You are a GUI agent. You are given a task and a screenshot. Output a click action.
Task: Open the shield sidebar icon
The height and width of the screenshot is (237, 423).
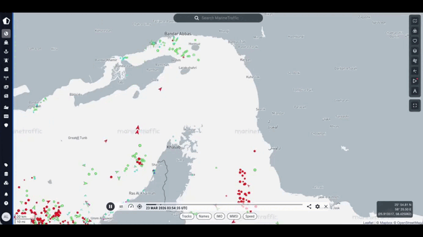pyautogui.click(x=6, y=125)
